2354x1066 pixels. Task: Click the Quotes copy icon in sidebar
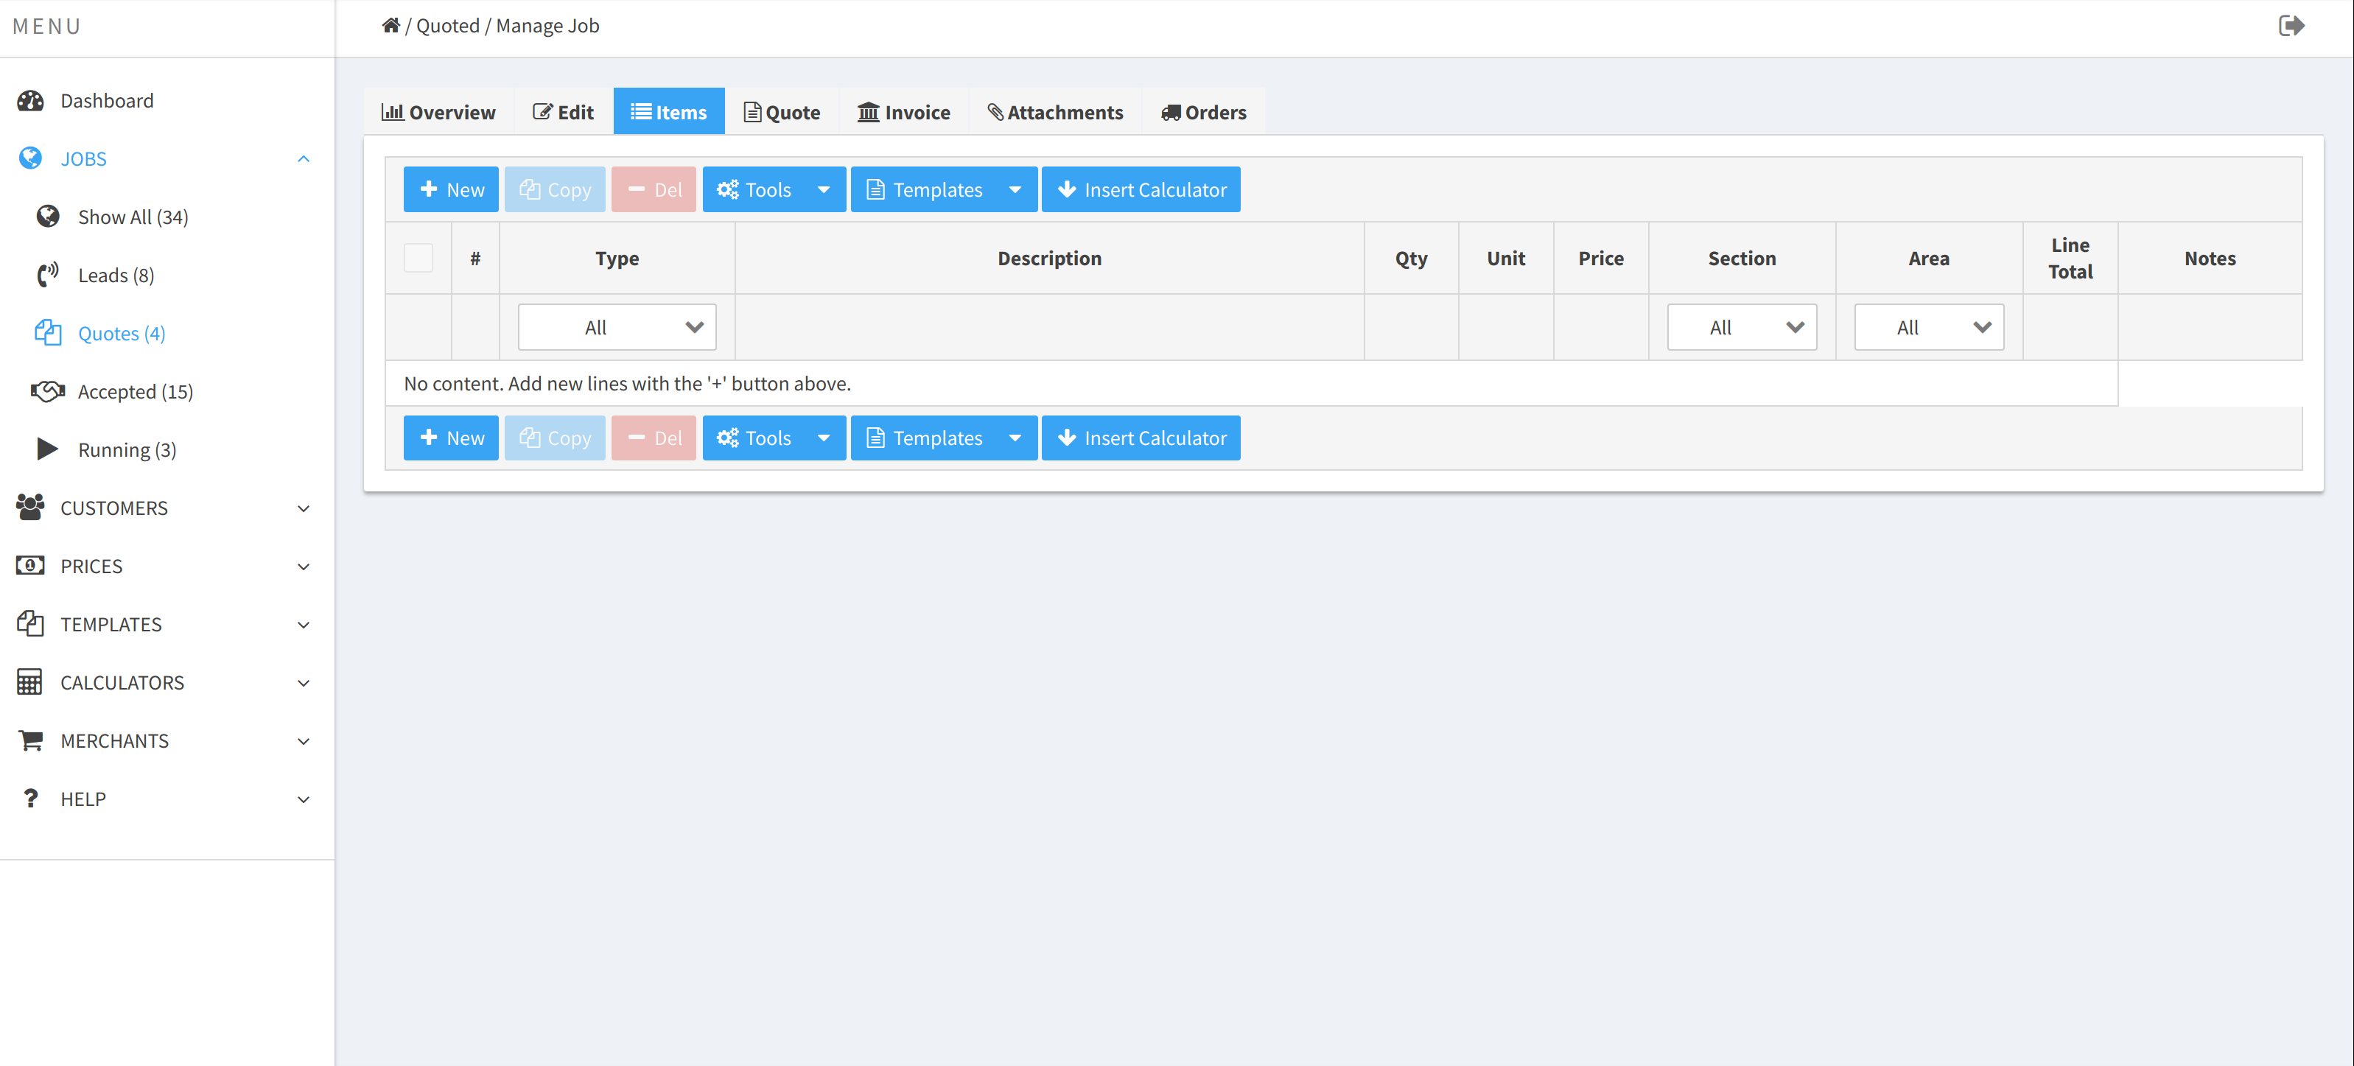pyautogui.click(x=47, y=334)
